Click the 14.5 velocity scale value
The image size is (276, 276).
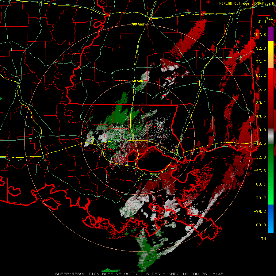(x=261, y=116)
